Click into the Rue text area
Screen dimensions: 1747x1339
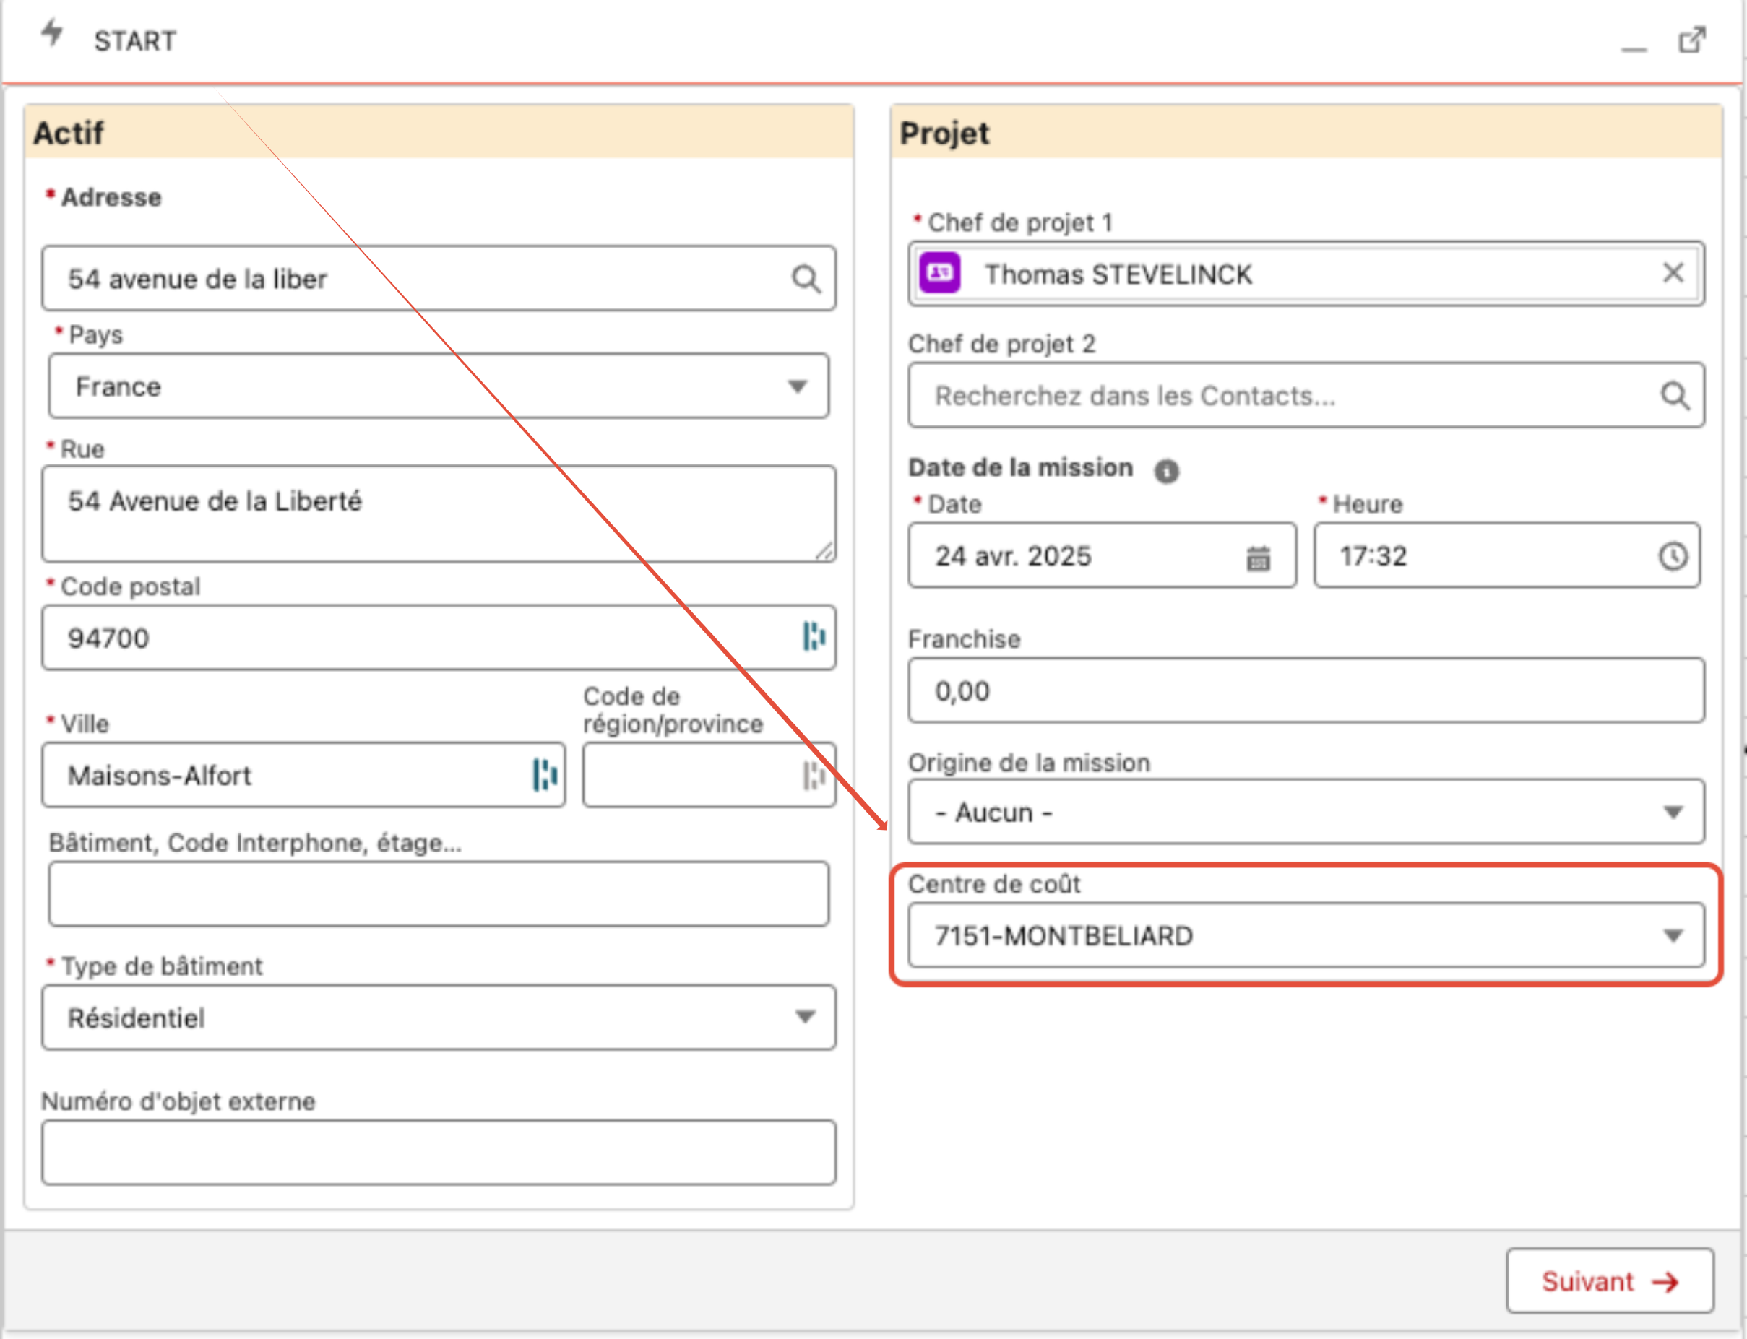click(x=439, y=514)
